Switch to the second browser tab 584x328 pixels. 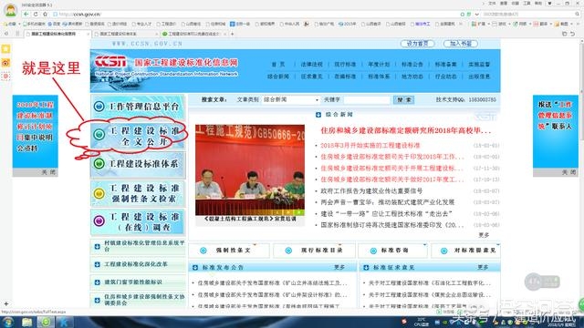click(x=126, y=34)
